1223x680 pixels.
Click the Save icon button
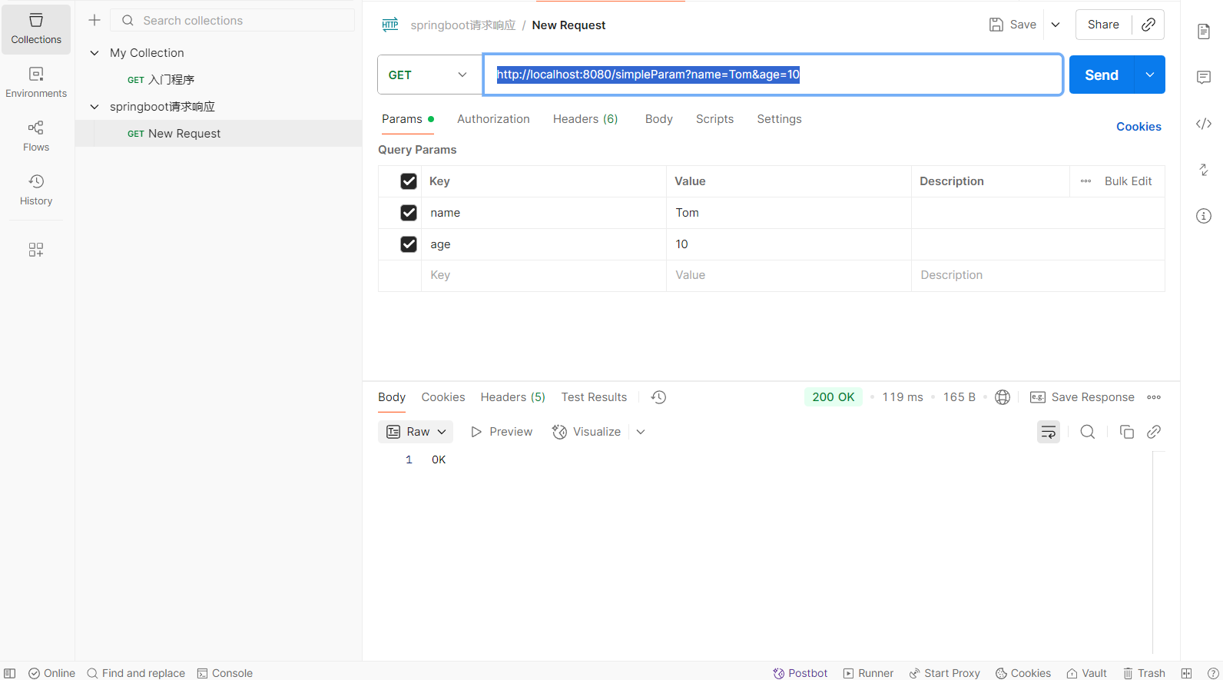pos(1013,25)
